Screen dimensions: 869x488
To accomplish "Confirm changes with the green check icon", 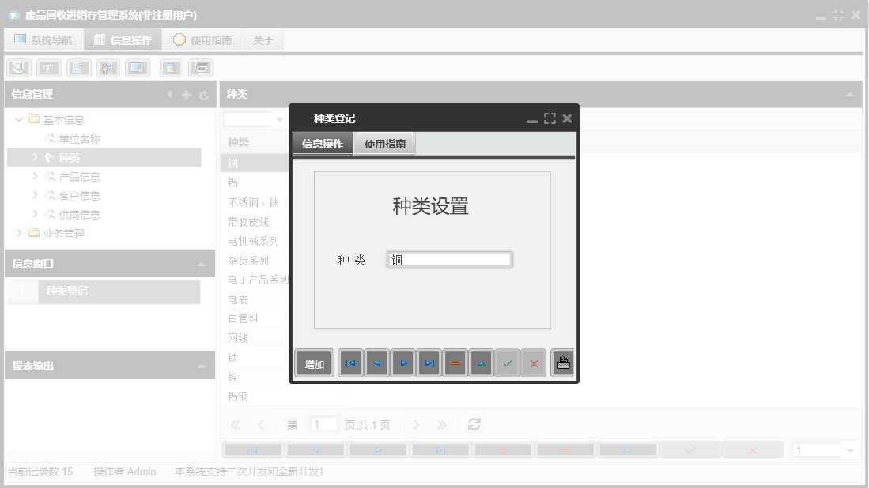I will tap(507, 363).
